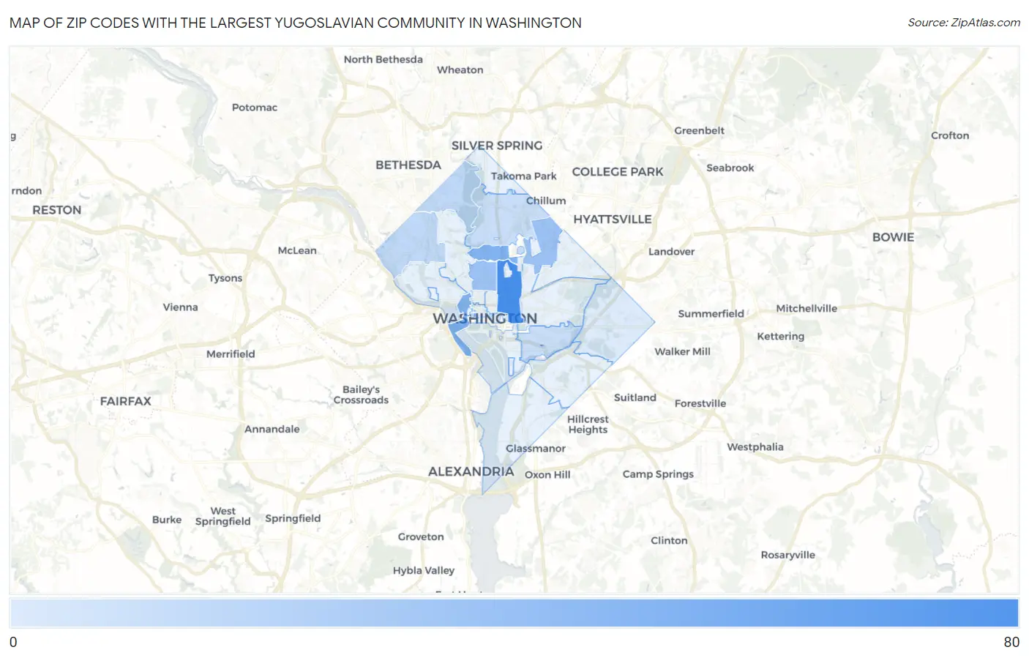This screenshot has height=658, width=1029.
Task: Click the legend minimum value 0
Action: [13, 642]
